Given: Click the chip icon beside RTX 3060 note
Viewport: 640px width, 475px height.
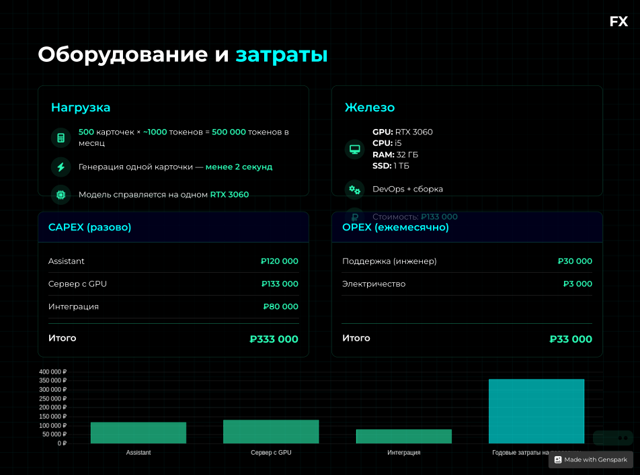Looking at the screenshot, I should (61, 195).
